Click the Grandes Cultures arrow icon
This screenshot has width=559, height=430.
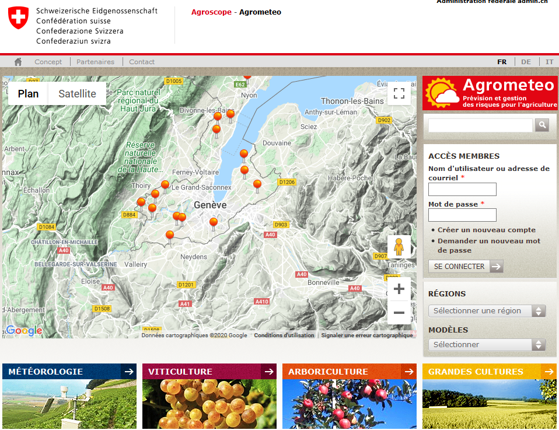(x=549, y=372)
